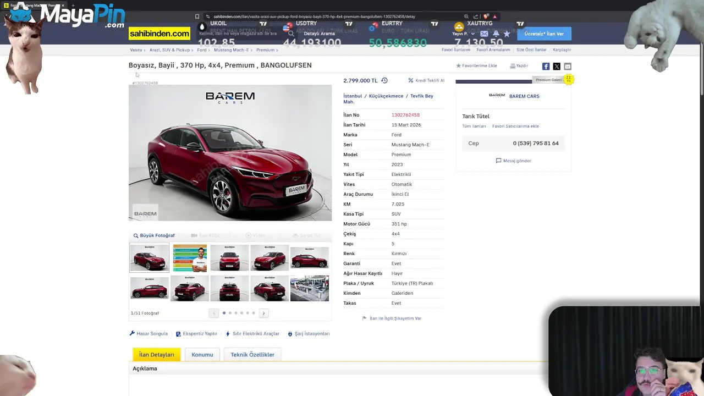Open Kredi Teklifi Al percent icon
This screenshot has width=704, height=396.
tap(411, 80)
